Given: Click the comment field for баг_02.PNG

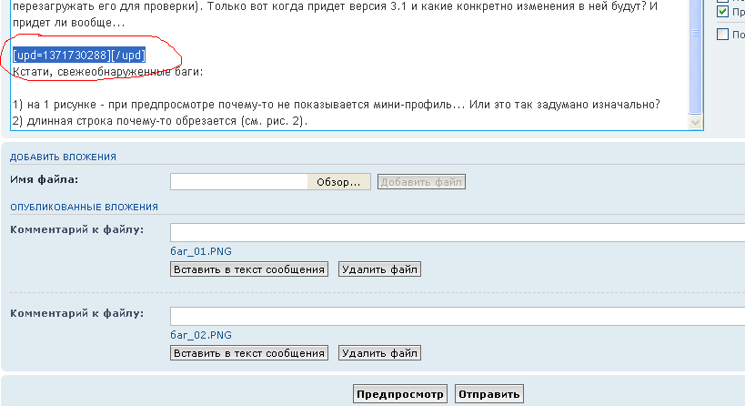Looking at the screenshot, I should [x=457, y=315].
